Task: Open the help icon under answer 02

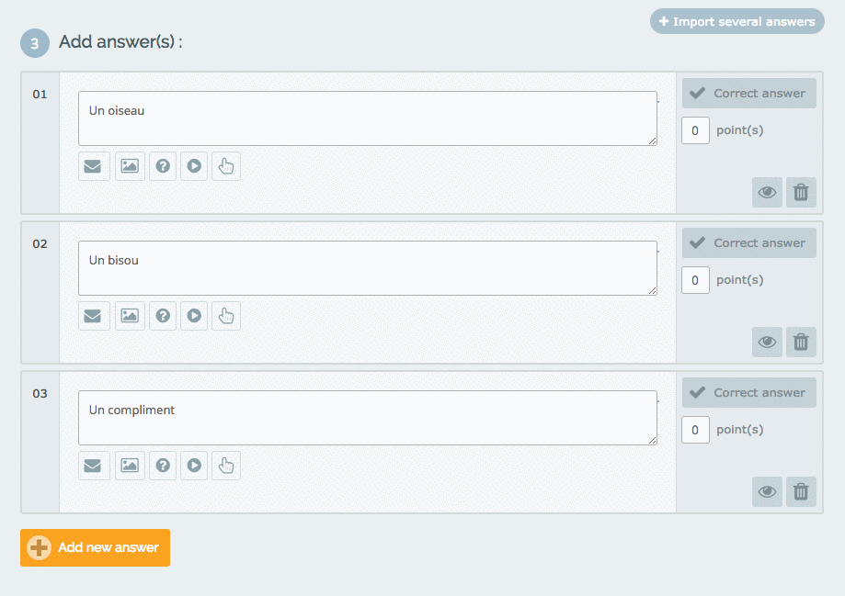Action: 163,316
